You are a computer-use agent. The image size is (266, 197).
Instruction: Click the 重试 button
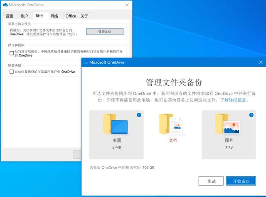click(211, 181)
